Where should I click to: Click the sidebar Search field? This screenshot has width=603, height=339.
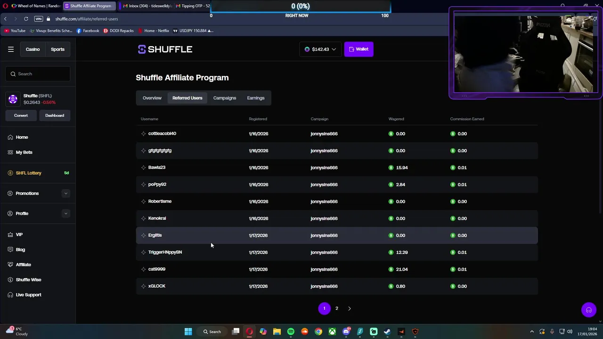[38, 74]
